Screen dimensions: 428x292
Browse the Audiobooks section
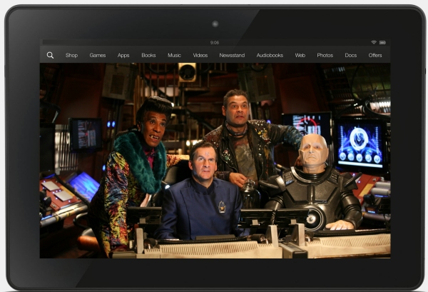[x=270, y=55]
